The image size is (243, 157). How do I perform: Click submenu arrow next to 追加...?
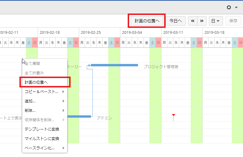coord(63,101)
